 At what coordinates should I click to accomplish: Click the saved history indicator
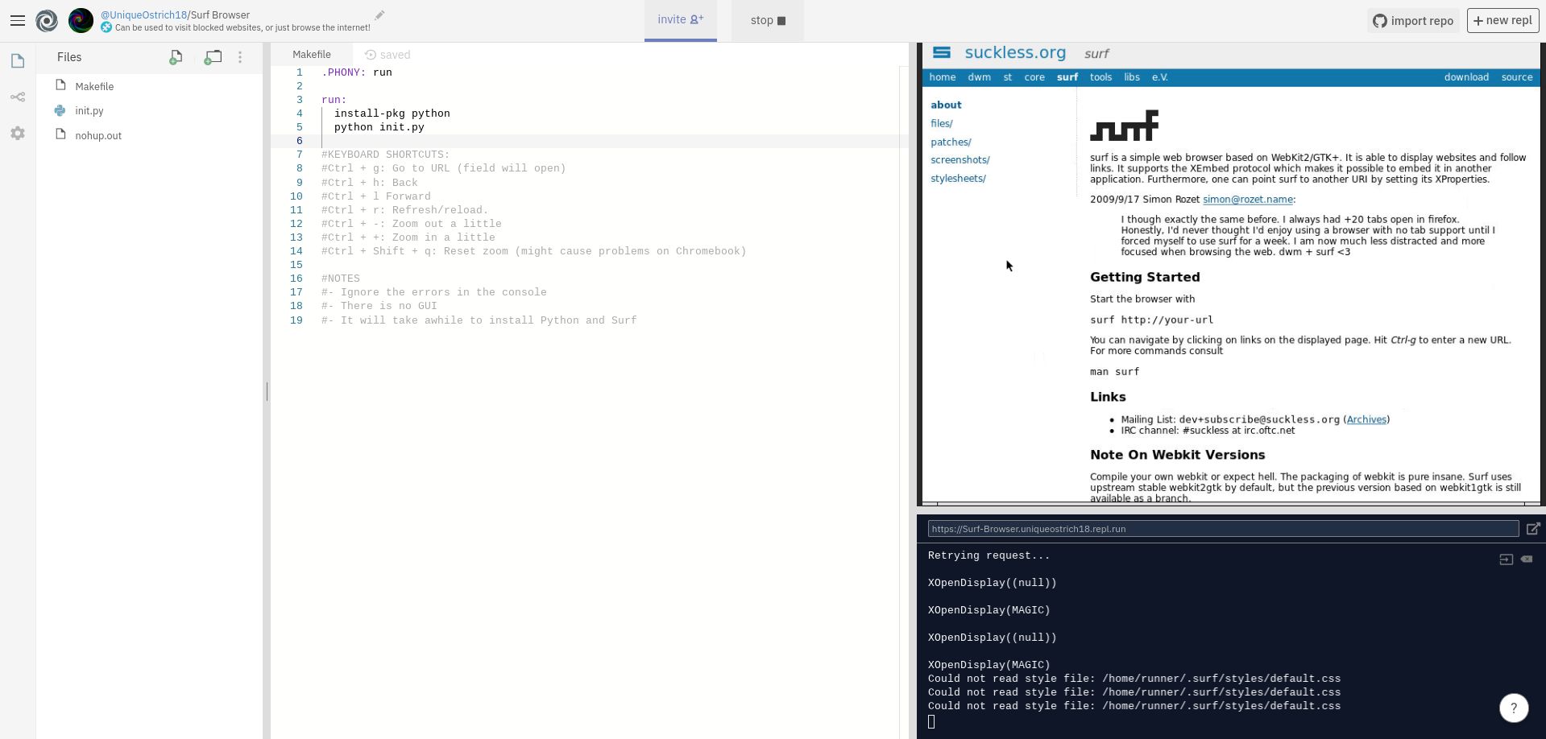click(x=388, y=55)
